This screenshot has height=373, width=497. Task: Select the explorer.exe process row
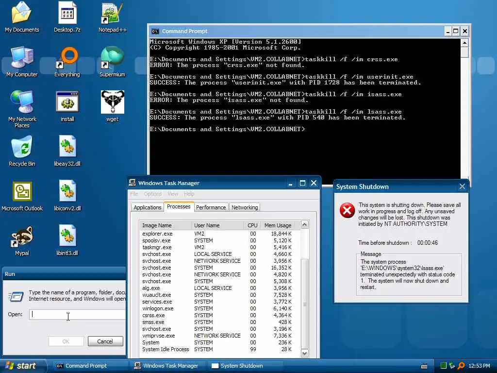(220, 234)
